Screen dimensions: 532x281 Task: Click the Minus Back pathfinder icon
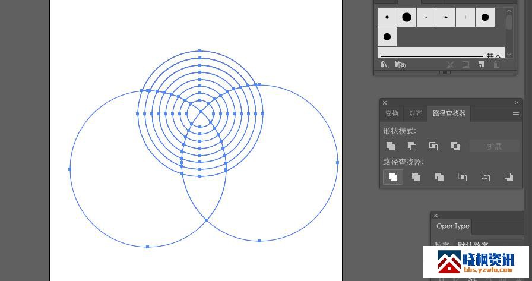[509, 177]
